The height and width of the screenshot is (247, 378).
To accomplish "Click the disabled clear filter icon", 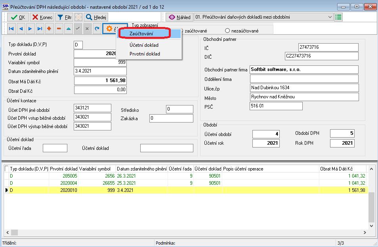I will (78, 17).
